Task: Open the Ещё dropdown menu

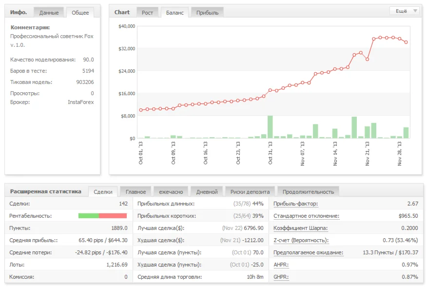Action: point(404,11)
